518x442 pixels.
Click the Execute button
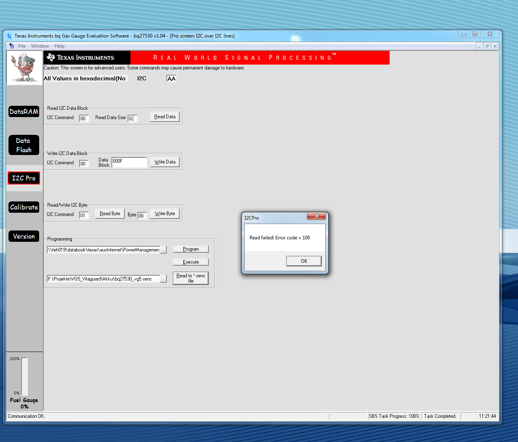pos(191,262)
